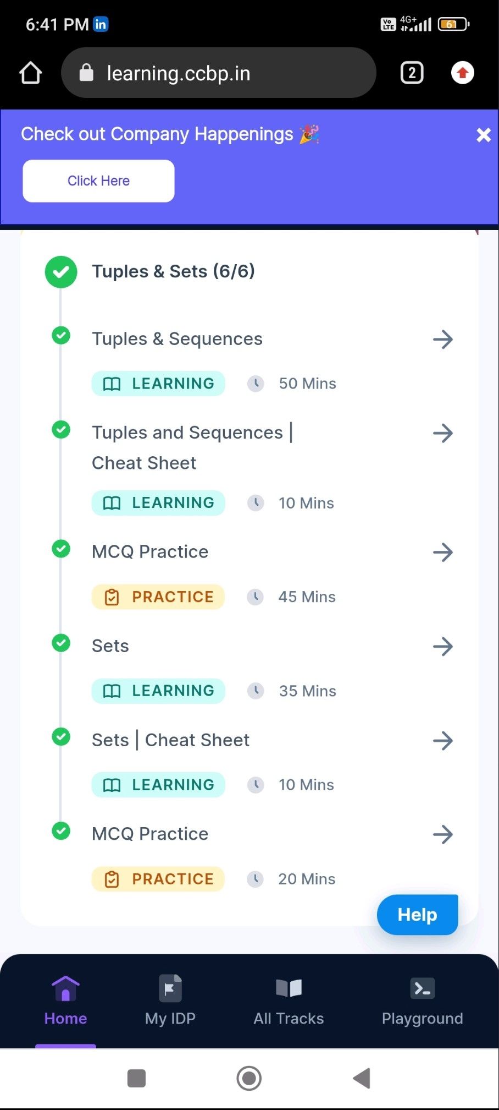Tap the red upload arrow browser icon

coord(463,73)
